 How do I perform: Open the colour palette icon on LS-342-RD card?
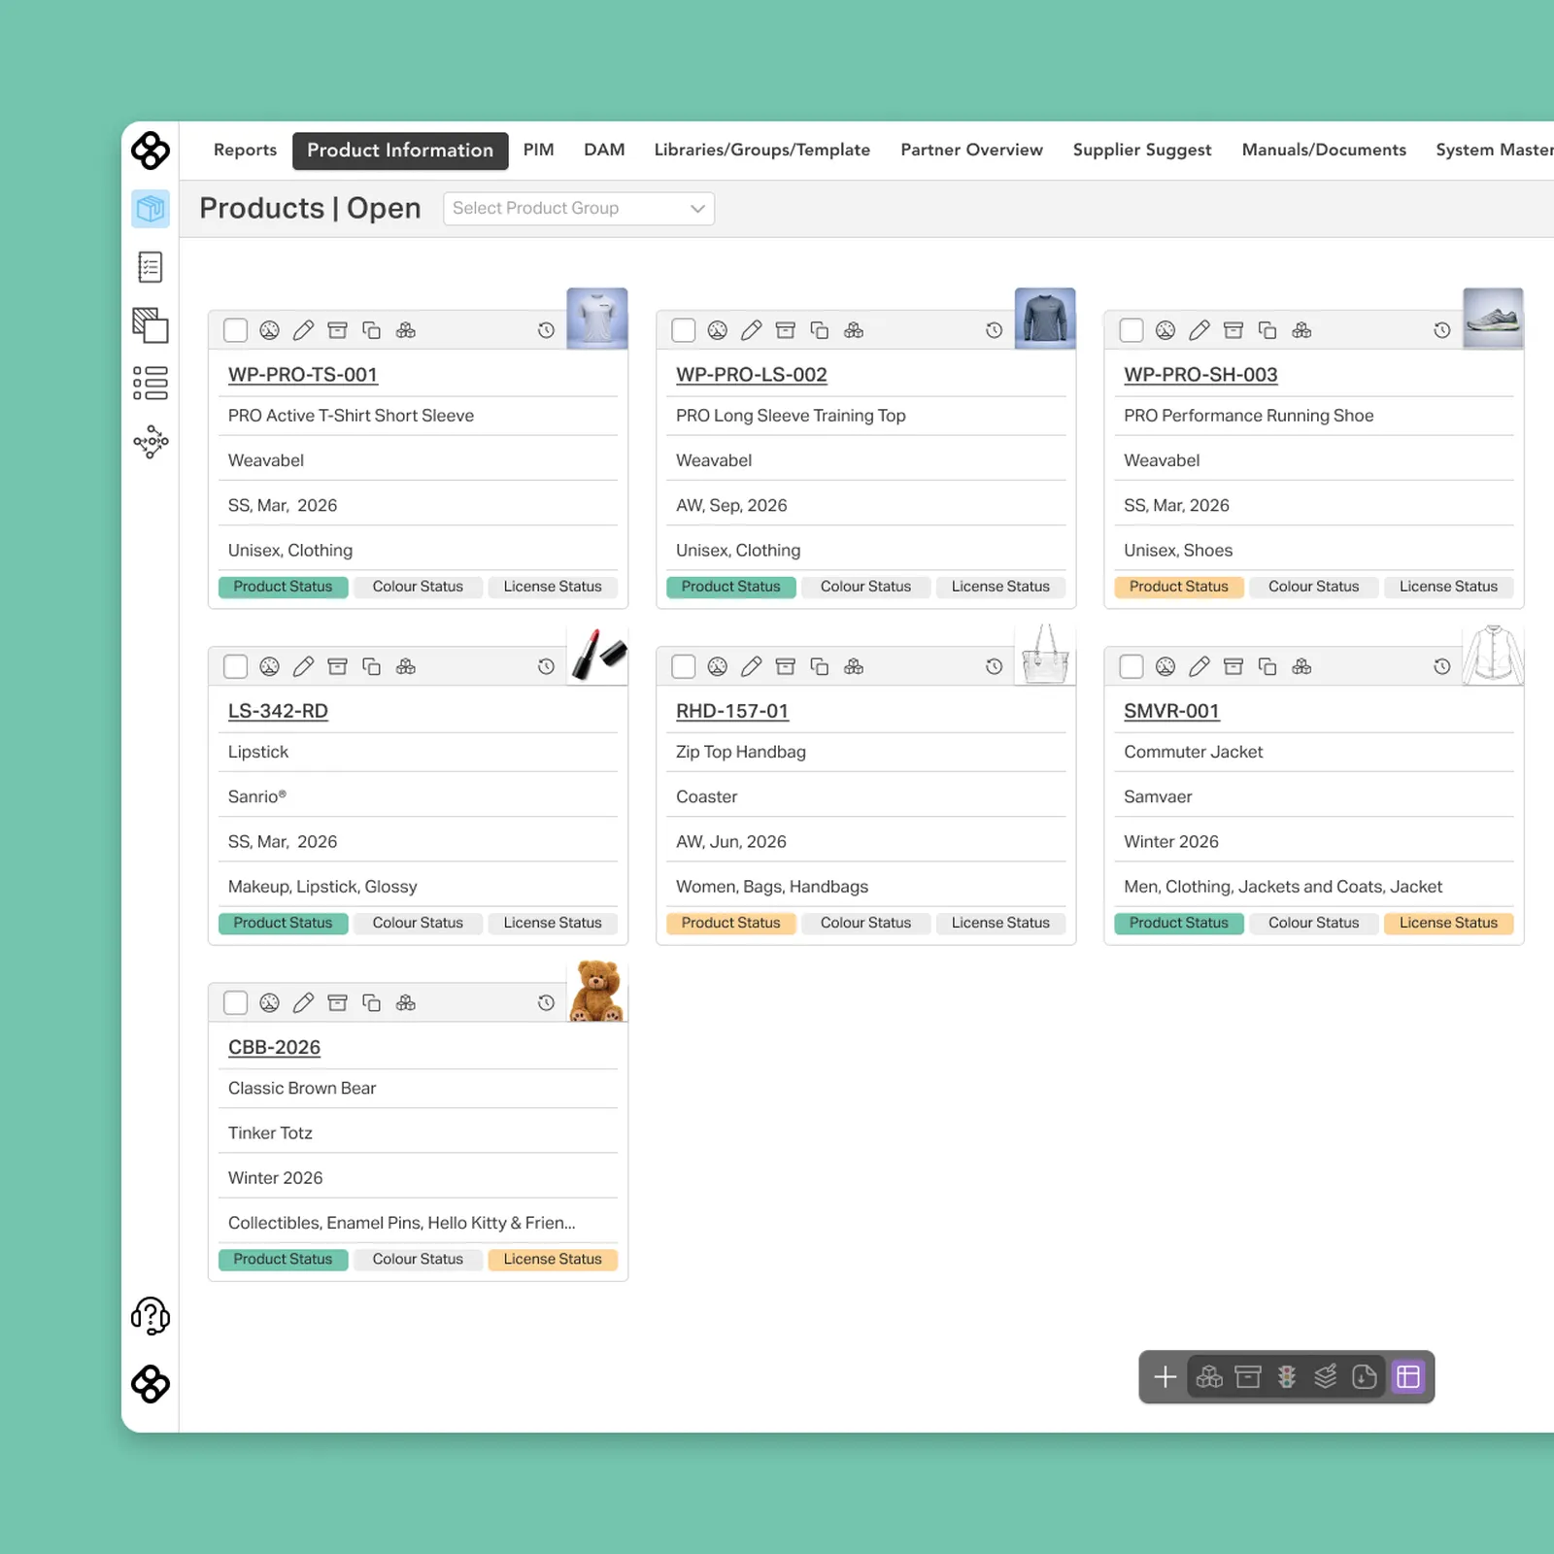tap(270, 666)
